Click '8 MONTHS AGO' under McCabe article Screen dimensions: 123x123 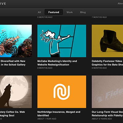click(45, 68)
